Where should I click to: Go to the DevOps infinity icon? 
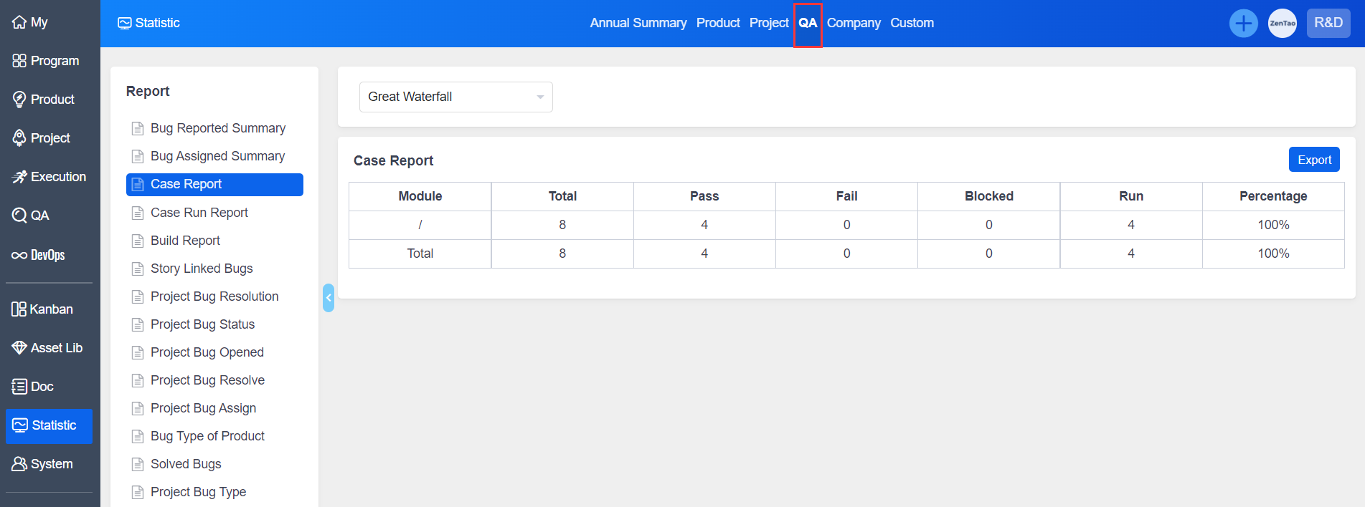19,255
